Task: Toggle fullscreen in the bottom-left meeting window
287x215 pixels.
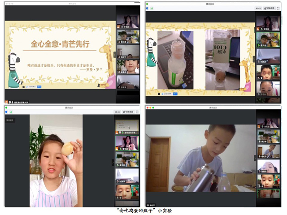Action: (x=137, y=112)
